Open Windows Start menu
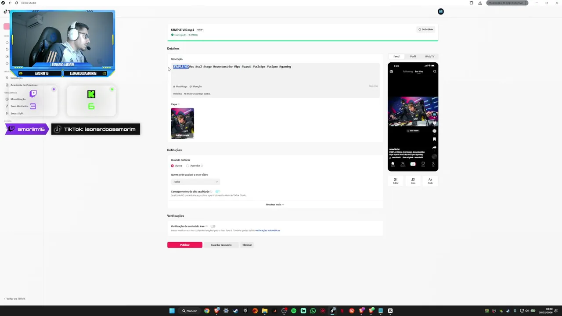 coord(172,311)
